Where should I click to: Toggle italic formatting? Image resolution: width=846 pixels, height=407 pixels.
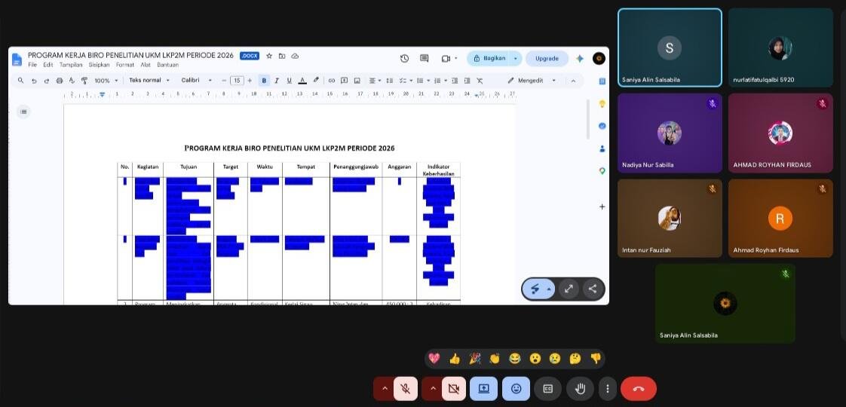pyautogui.click(x=277, y=81)
